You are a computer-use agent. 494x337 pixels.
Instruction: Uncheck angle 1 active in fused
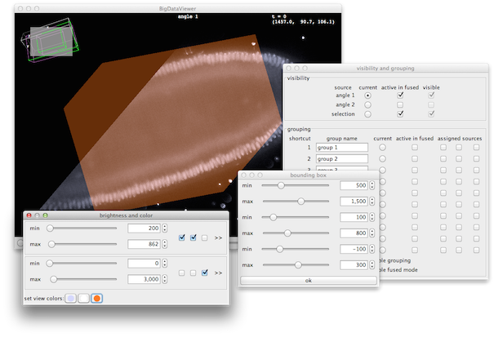[x=400, y=95]
